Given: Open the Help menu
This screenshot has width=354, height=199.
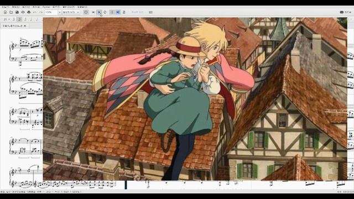Looking at the screenshot, I should (x=82, y=7).
